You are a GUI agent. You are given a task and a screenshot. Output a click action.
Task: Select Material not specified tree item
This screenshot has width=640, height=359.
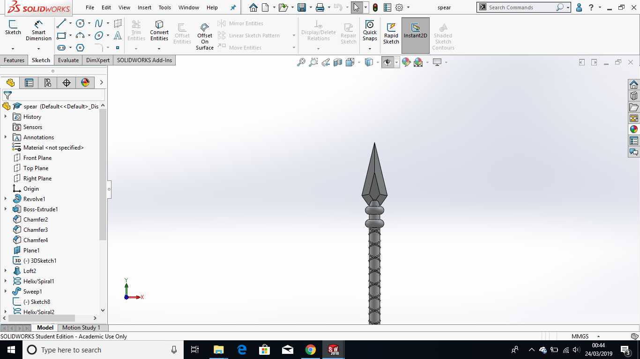point(53,148)
